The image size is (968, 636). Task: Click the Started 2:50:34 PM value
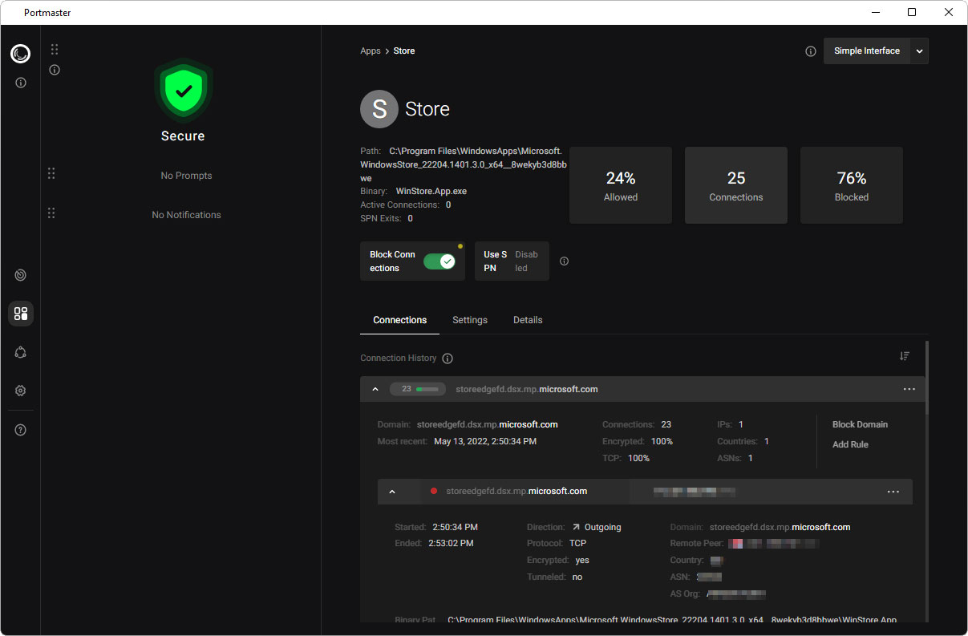pos(455,527)
